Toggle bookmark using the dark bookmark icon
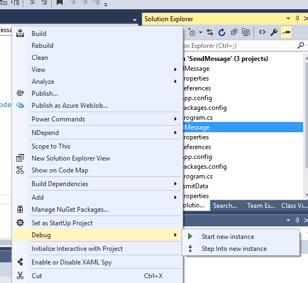The width and height of the screenshot is (308, 283). click(x=60, y=3)
